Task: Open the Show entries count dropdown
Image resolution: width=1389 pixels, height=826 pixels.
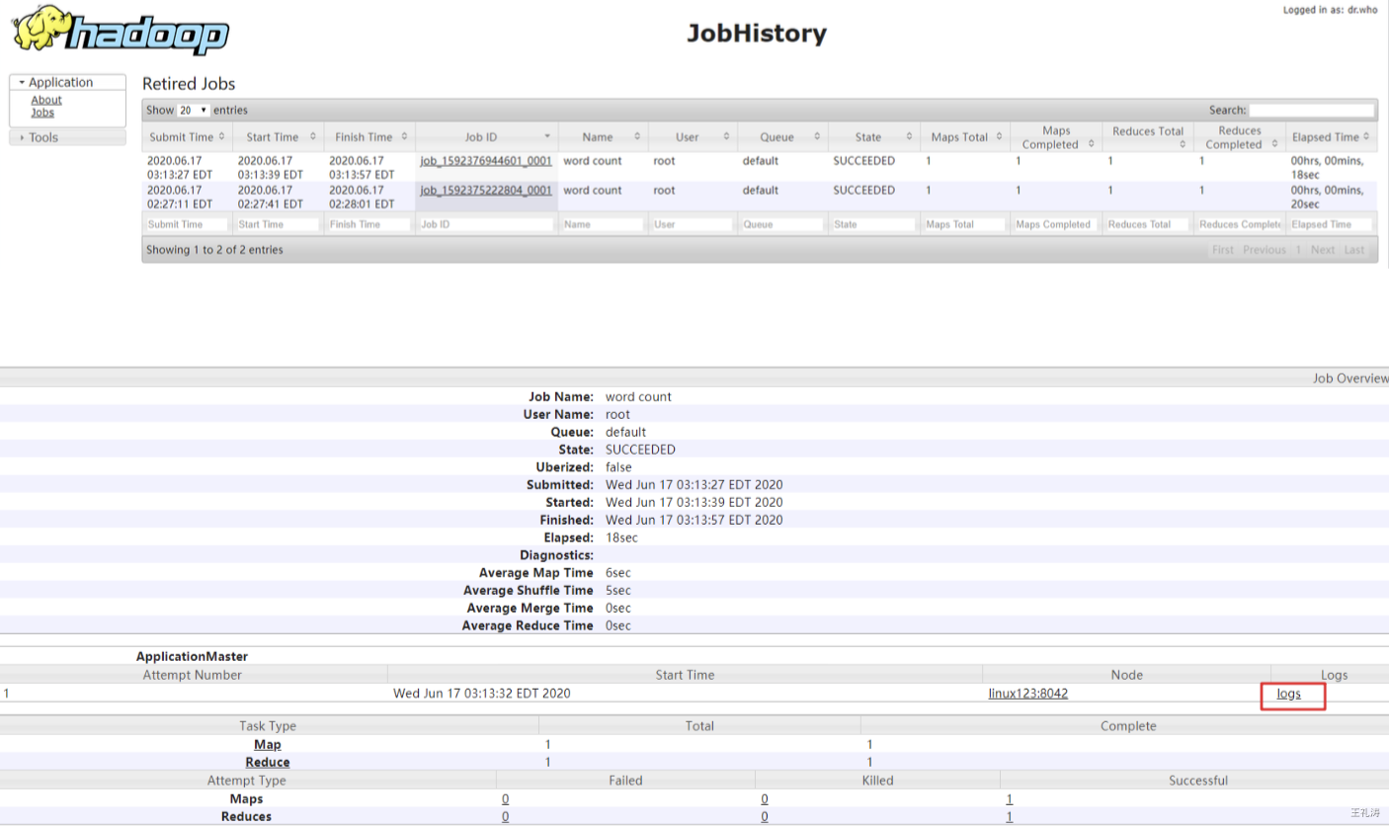Action: (x=194, y=111)
